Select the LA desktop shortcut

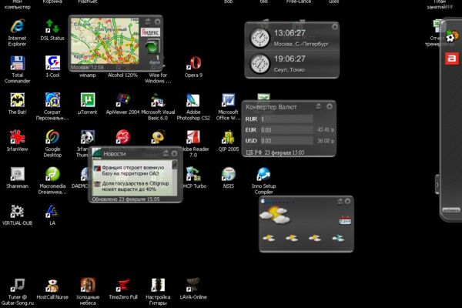point(52,211)
